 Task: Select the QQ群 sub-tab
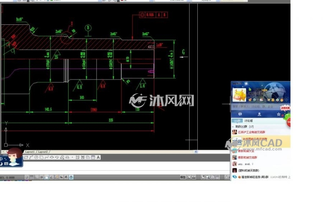(x=237, y=120)
